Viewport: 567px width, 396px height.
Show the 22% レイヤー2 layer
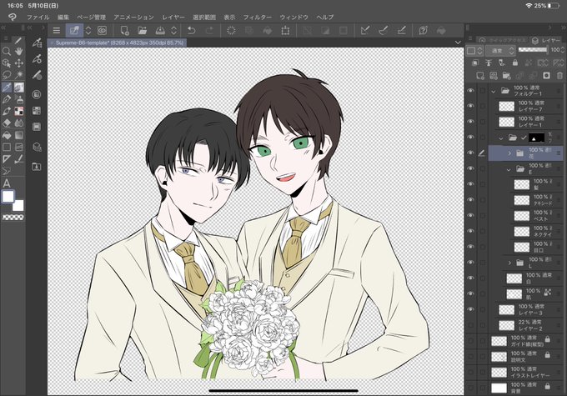tap(470, 325)
